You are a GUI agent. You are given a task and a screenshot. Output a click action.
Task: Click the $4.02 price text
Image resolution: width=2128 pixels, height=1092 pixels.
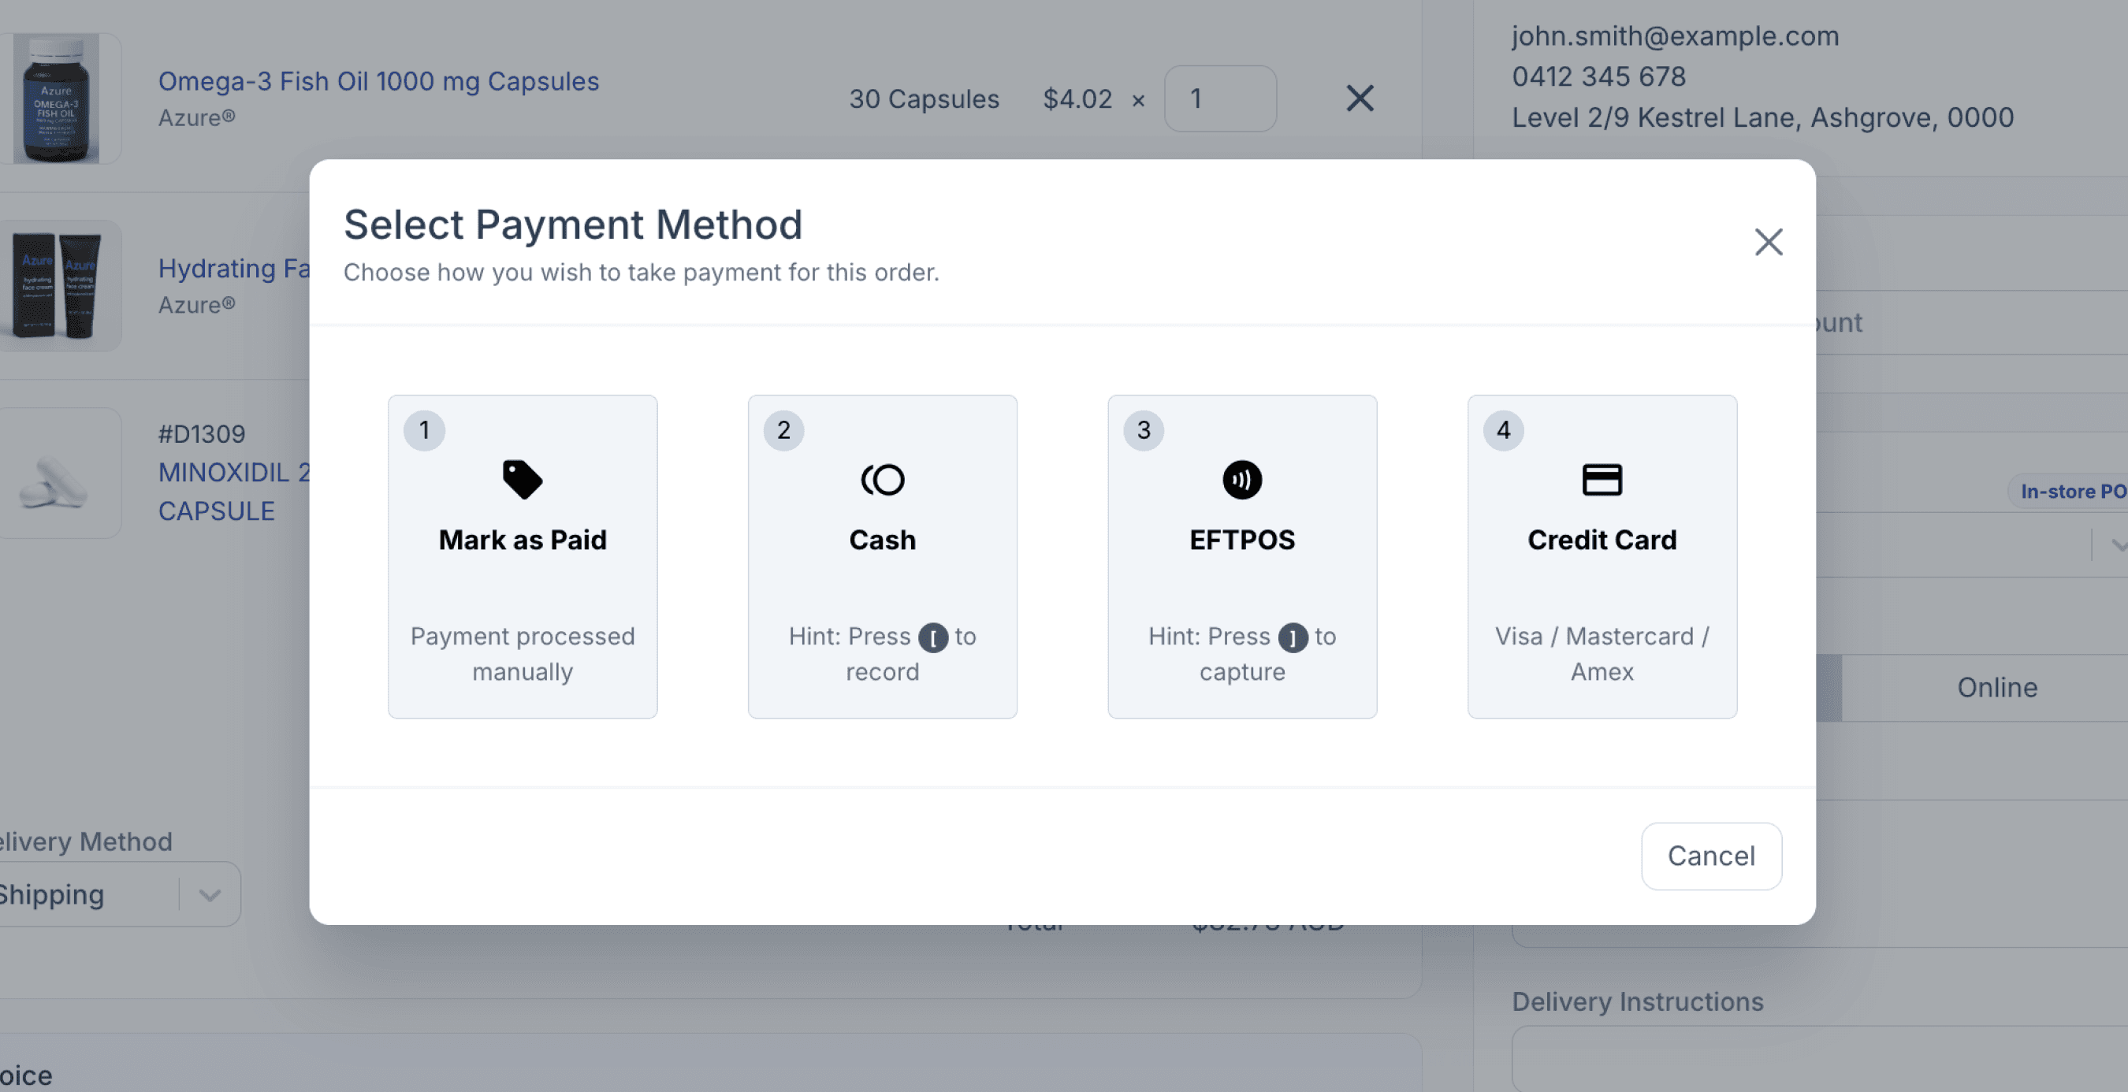click(x=1077, y=99)
